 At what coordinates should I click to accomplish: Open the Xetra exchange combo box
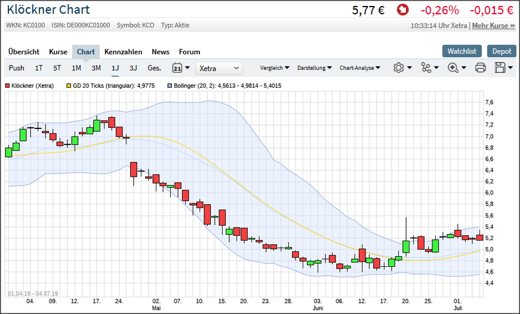[219, 68]
